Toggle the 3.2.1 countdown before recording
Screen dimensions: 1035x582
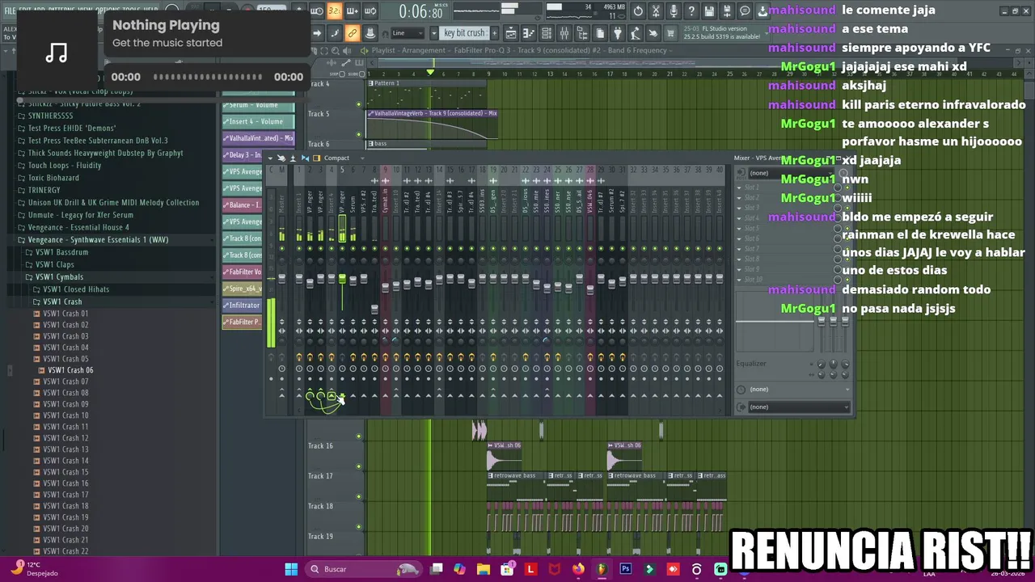tap(335, 11)
